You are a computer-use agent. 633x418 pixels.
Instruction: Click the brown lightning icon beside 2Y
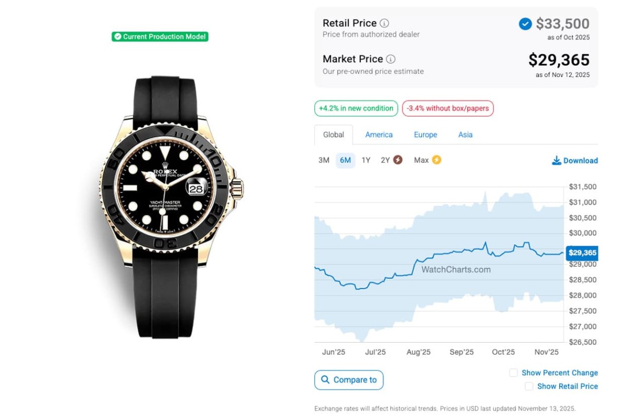click(x=398, y=160)
